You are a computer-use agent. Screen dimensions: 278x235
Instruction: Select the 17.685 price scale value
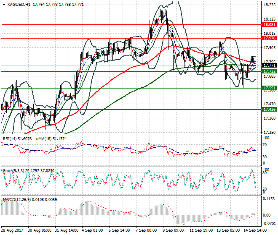[270, 76]
